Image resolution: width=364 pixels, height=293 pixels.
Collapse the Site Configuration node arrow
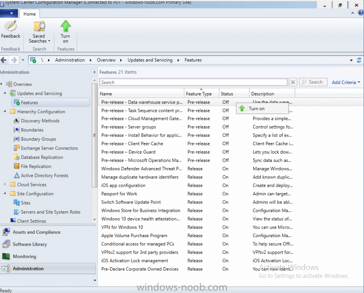tap(5, 193)
